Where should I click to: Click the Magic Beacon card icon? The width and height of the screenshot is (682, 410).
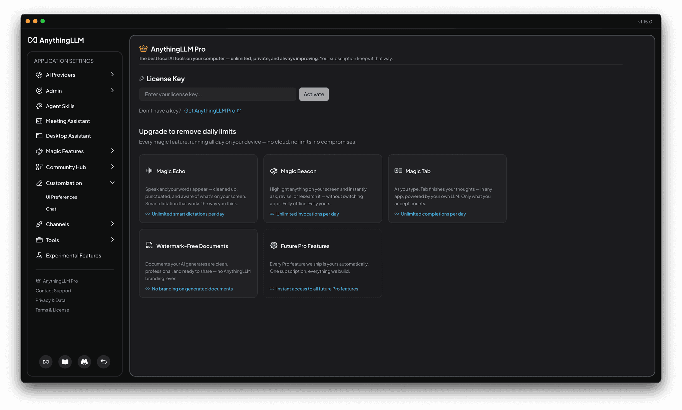click(x=274, y=171)
